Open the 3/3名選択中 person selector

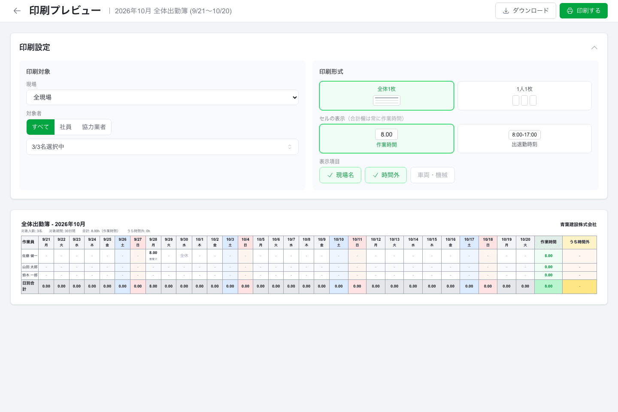click(162, 147)
